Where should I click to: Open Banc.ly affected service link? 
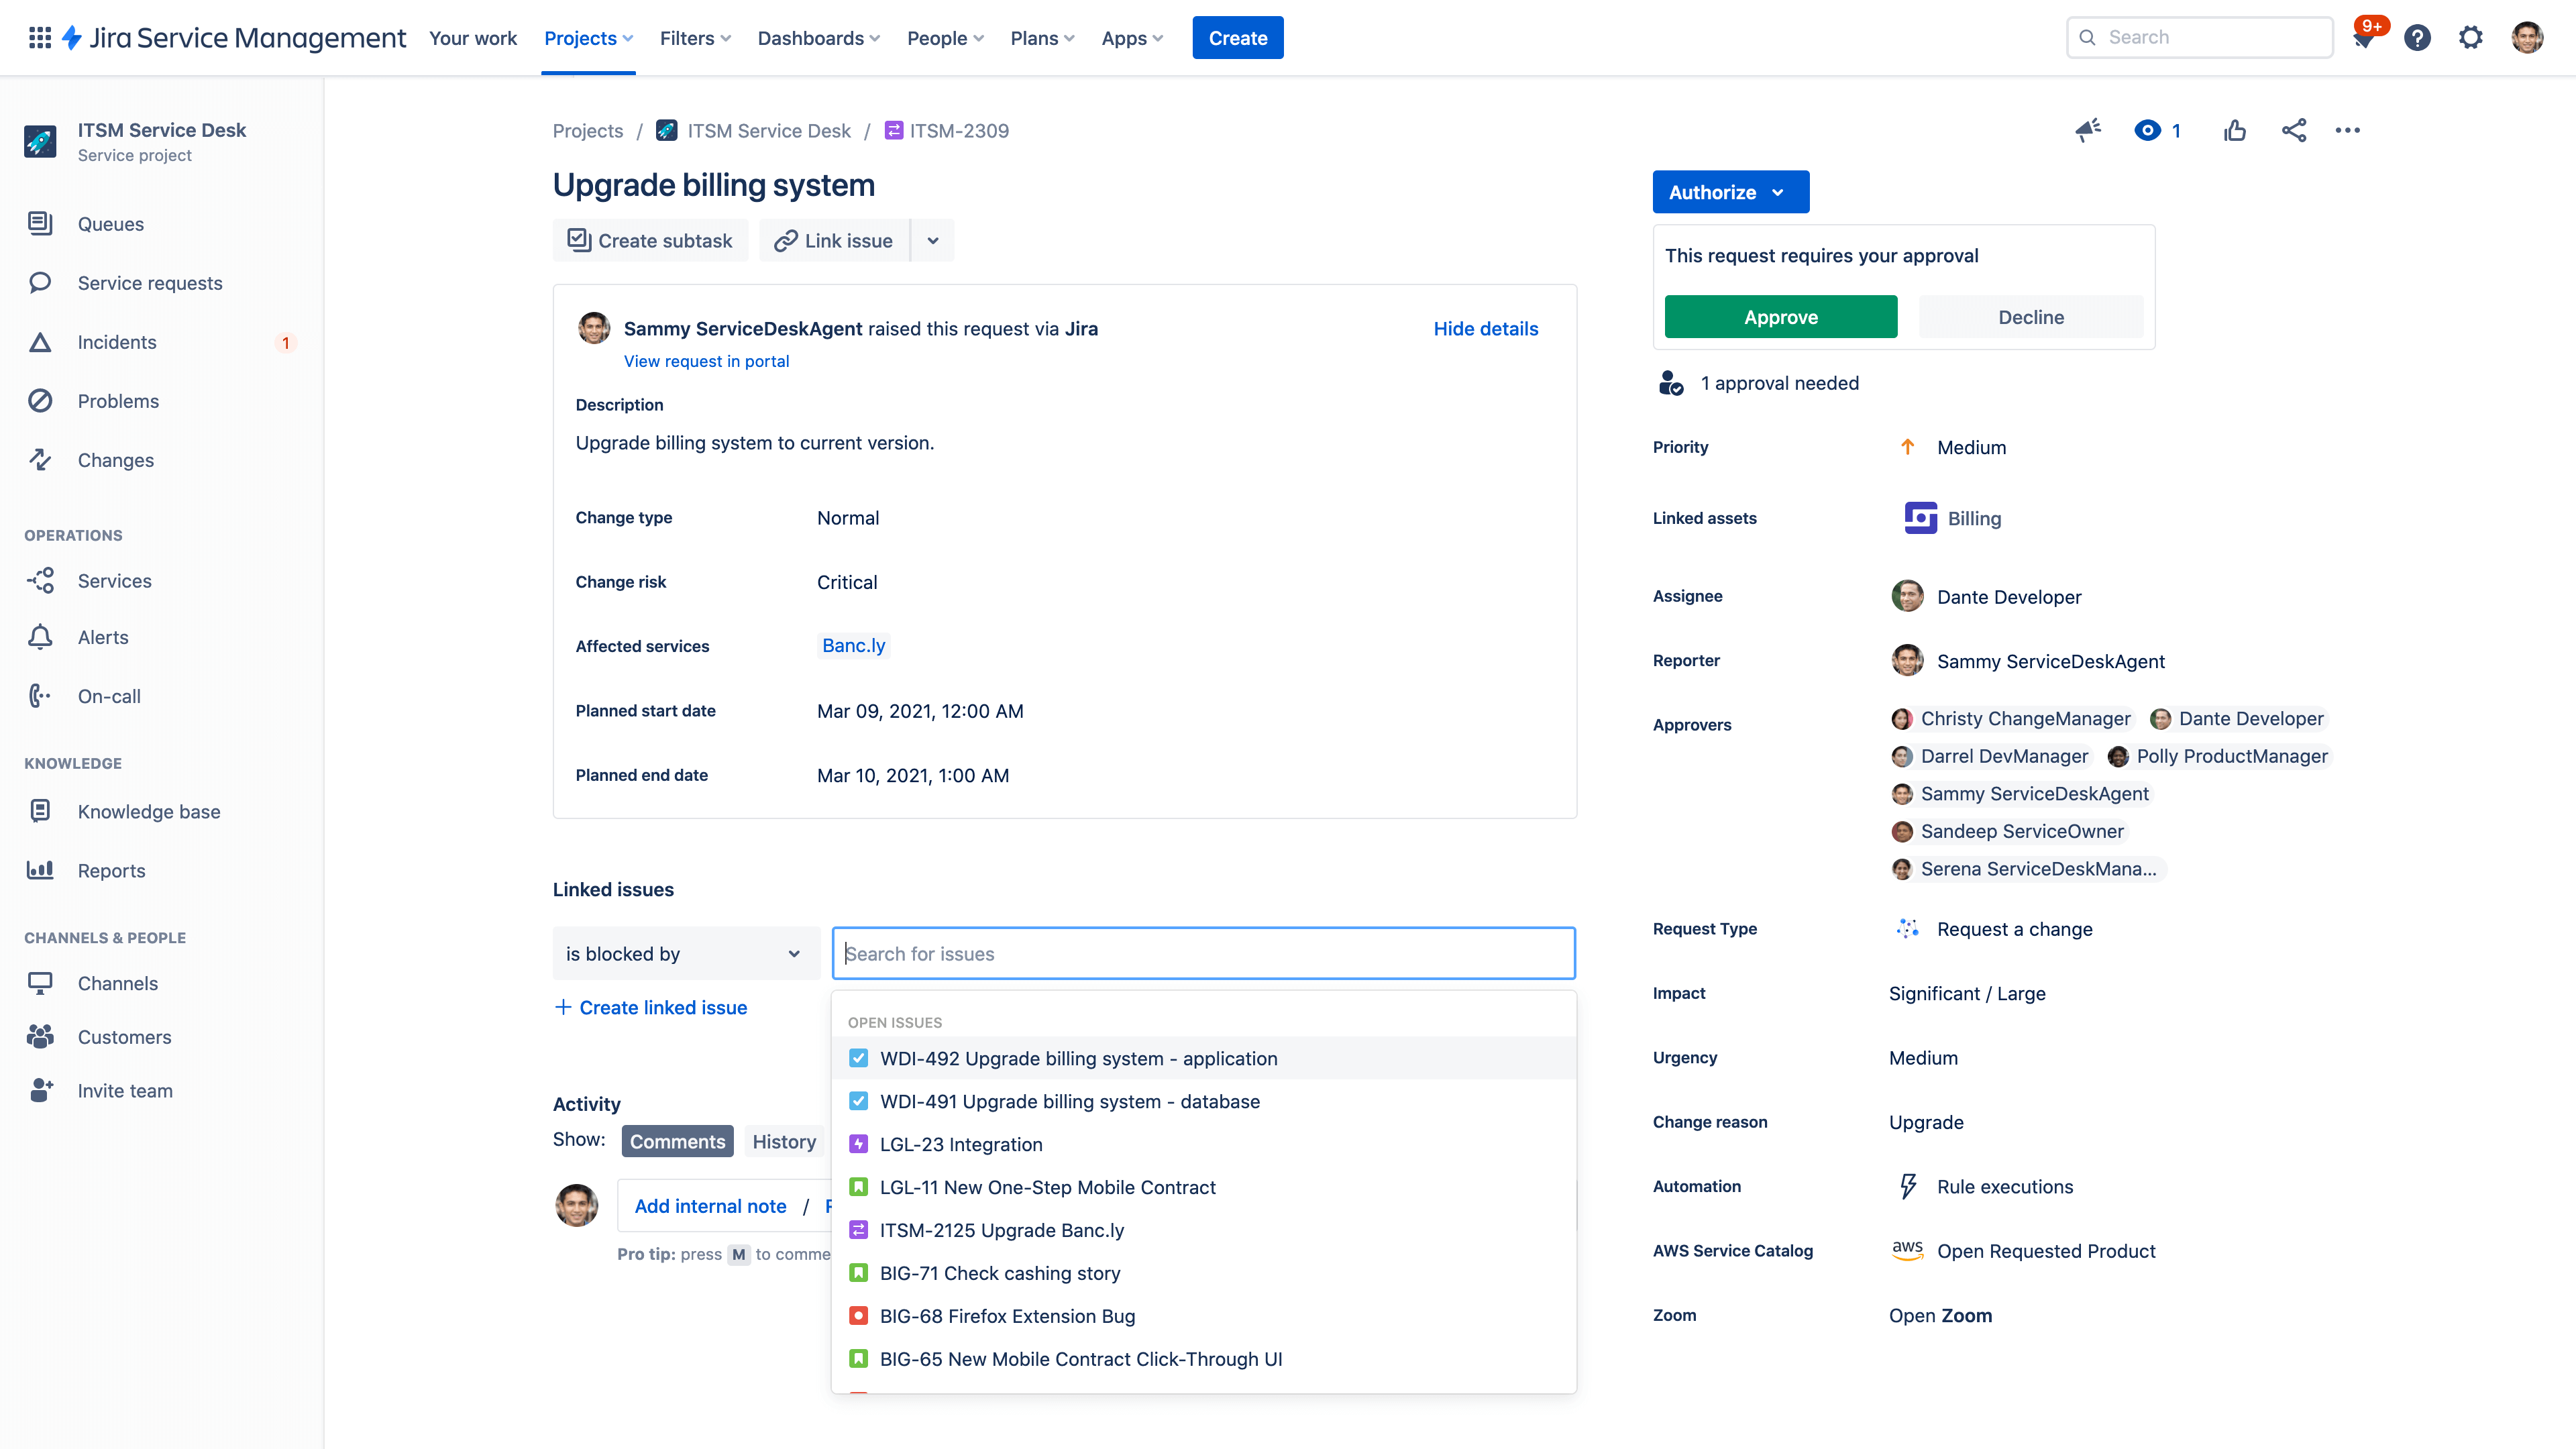(853, 645)
